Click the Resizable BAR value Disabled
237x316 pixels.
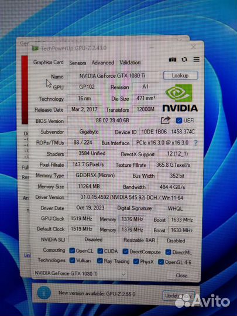176,241
